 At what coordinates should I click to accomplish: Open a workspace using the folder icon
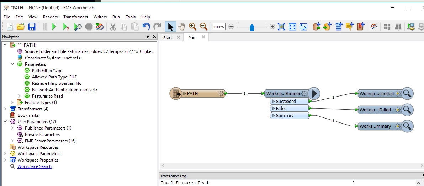[21, 27]
